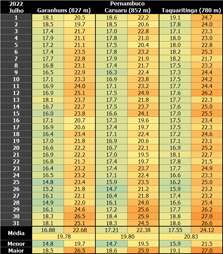Select Menor row Caruaru value "19.5"

click(143, 244)
